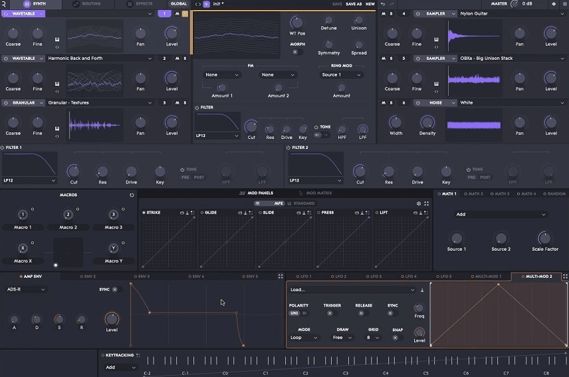Open the MATH 2 tab
Viewport: 569px width, 377px height.
click(x=473, y=193)
